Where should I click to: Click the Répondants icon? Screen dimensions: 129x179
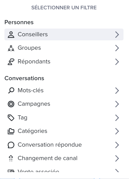click(x=11, y=62)
